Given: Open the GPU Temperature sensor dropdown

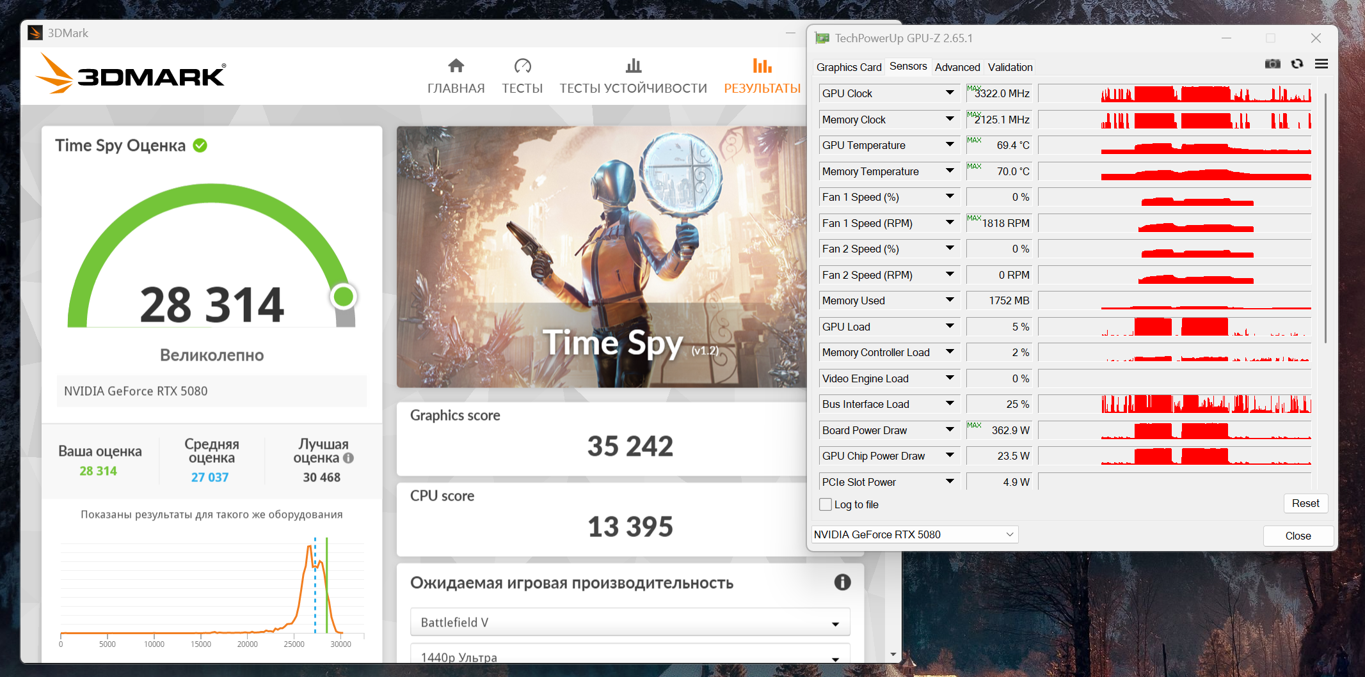Looking at the screenshot, I should (x=950, y=145).
